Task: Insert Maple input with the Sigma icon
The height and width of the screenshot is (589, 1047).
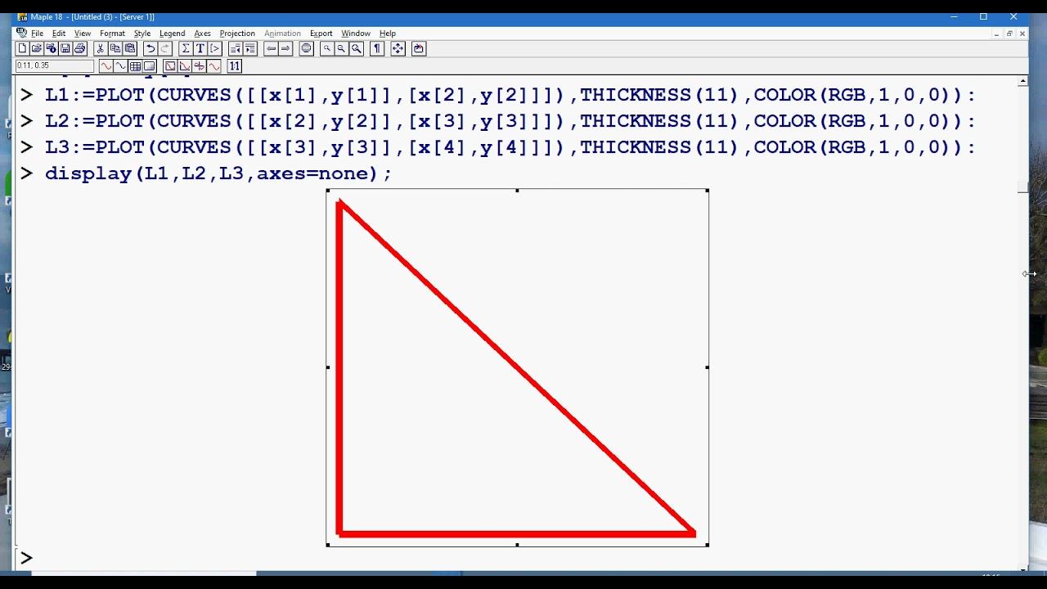Action: pyautogui.click(x=186, y=48)
